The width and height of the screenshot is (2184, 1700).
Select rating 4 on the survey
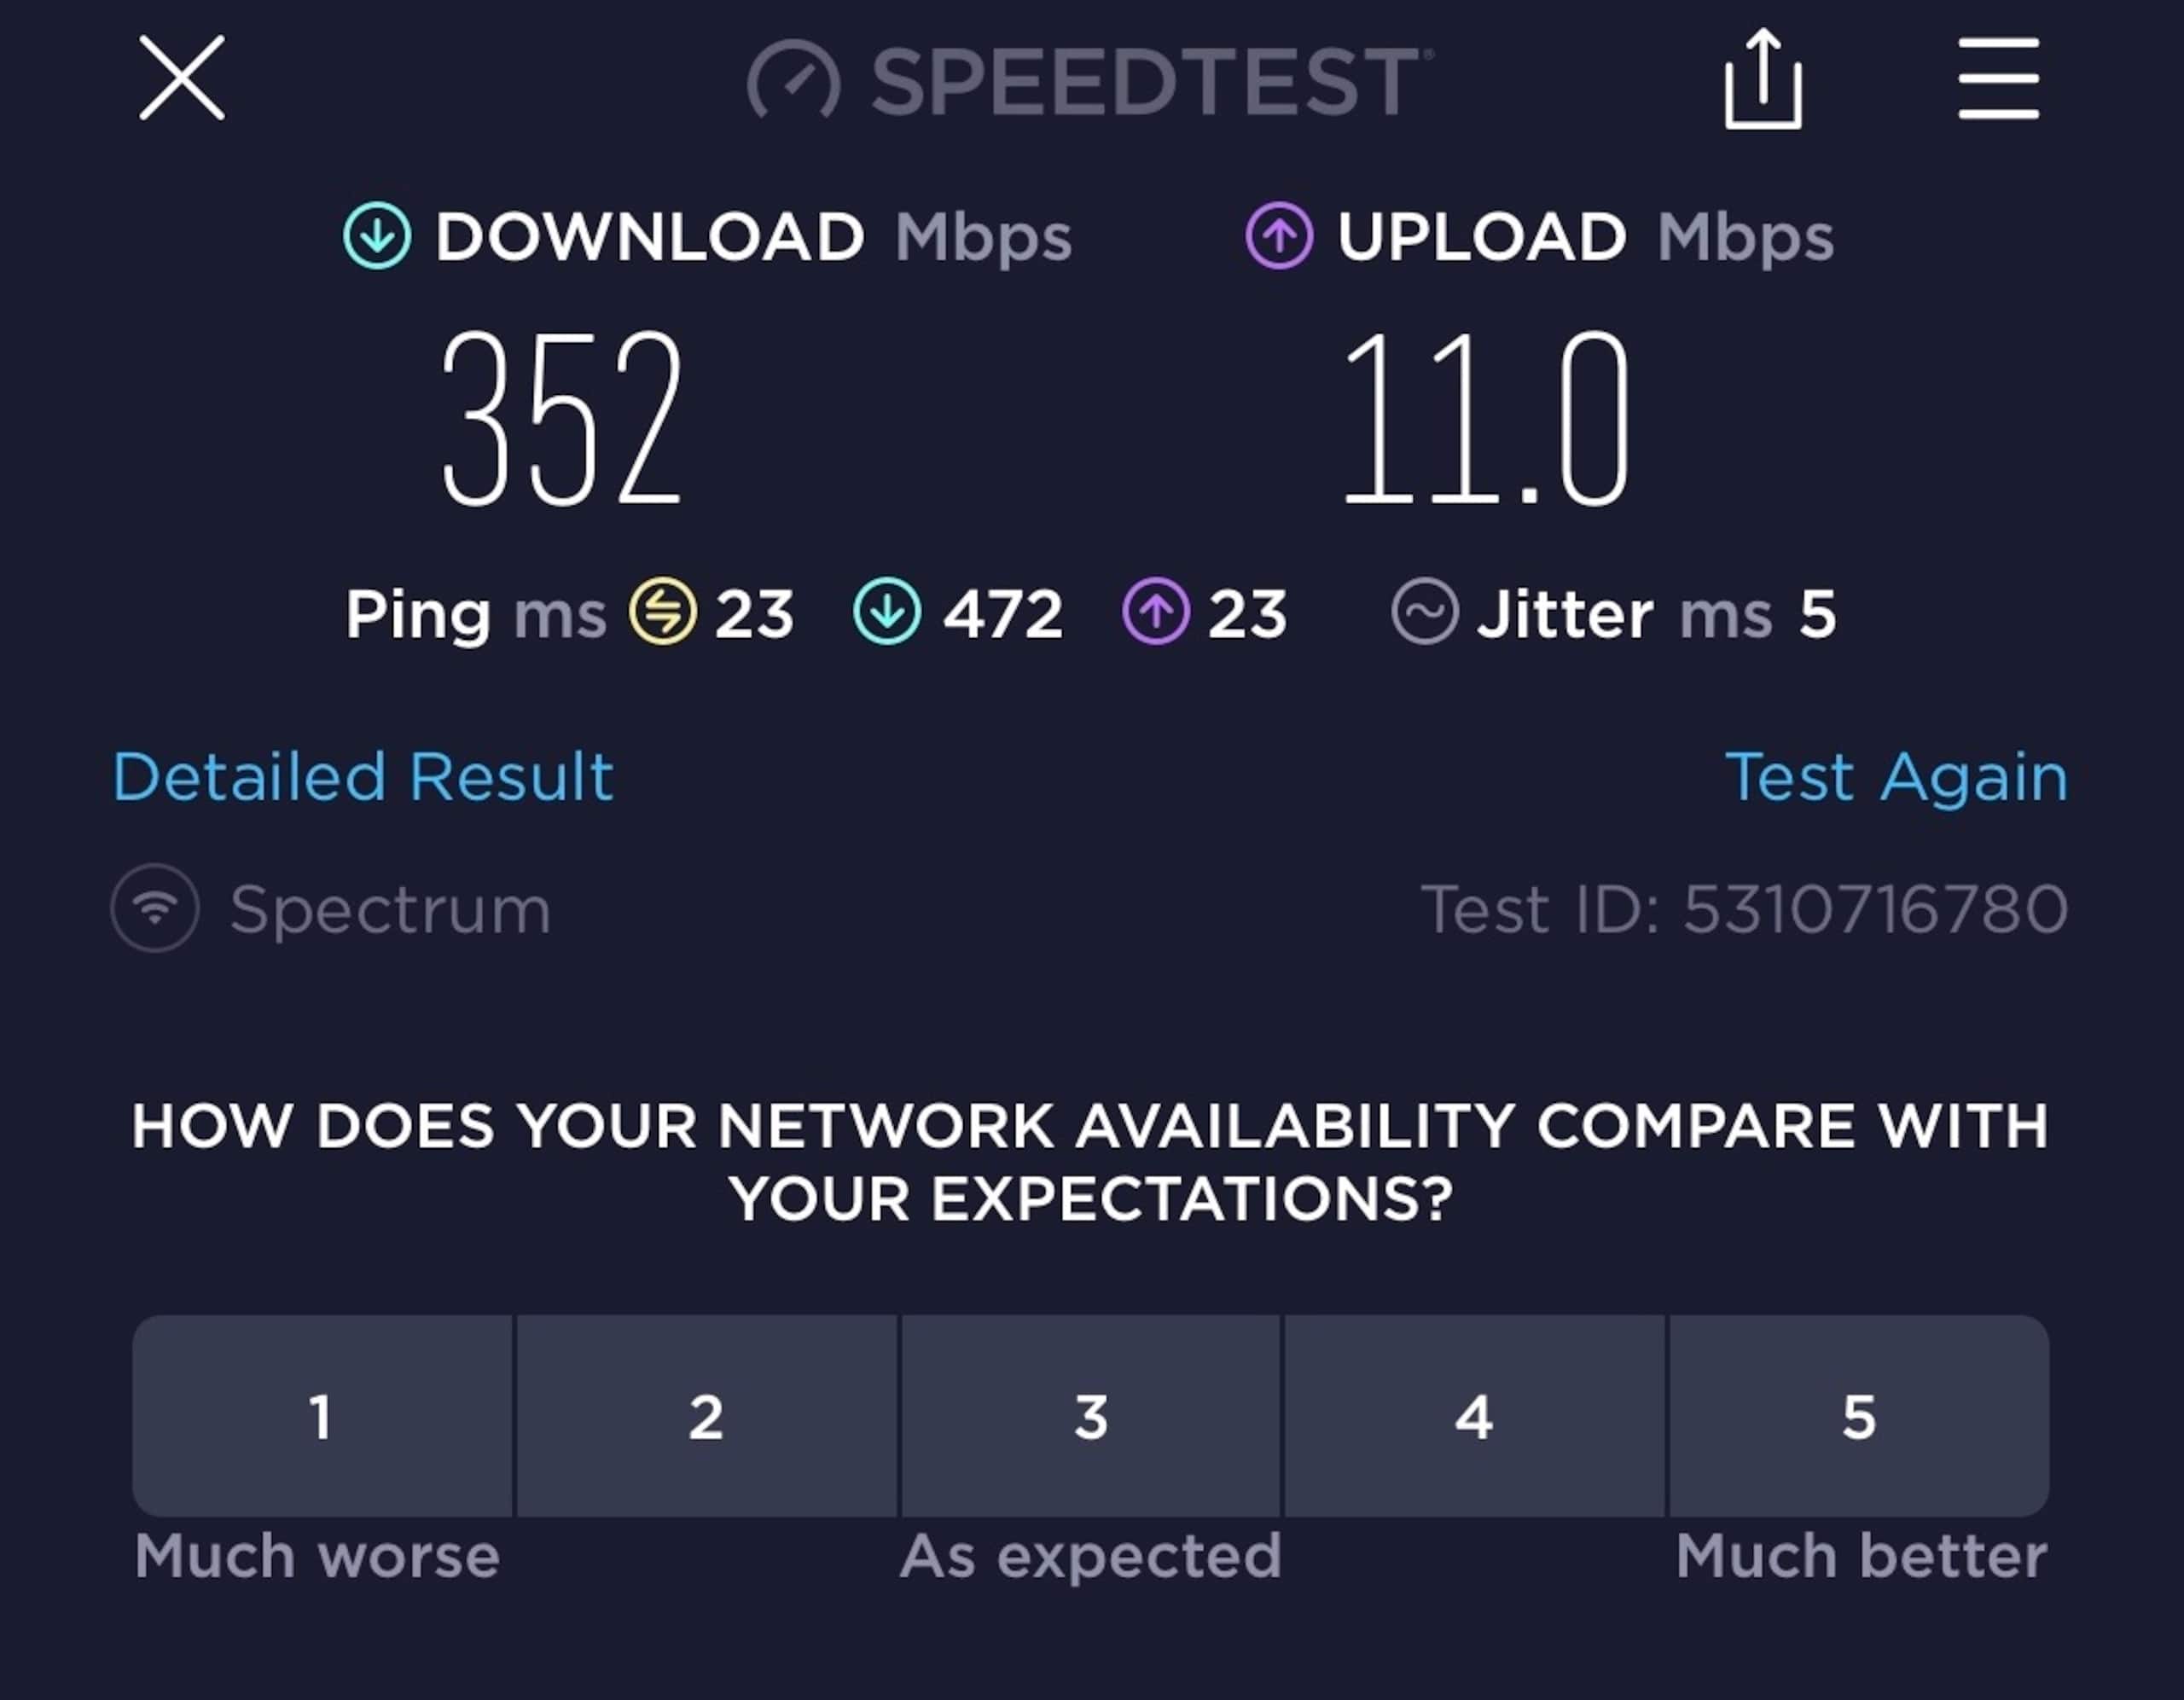(x=1474, y=1416)
